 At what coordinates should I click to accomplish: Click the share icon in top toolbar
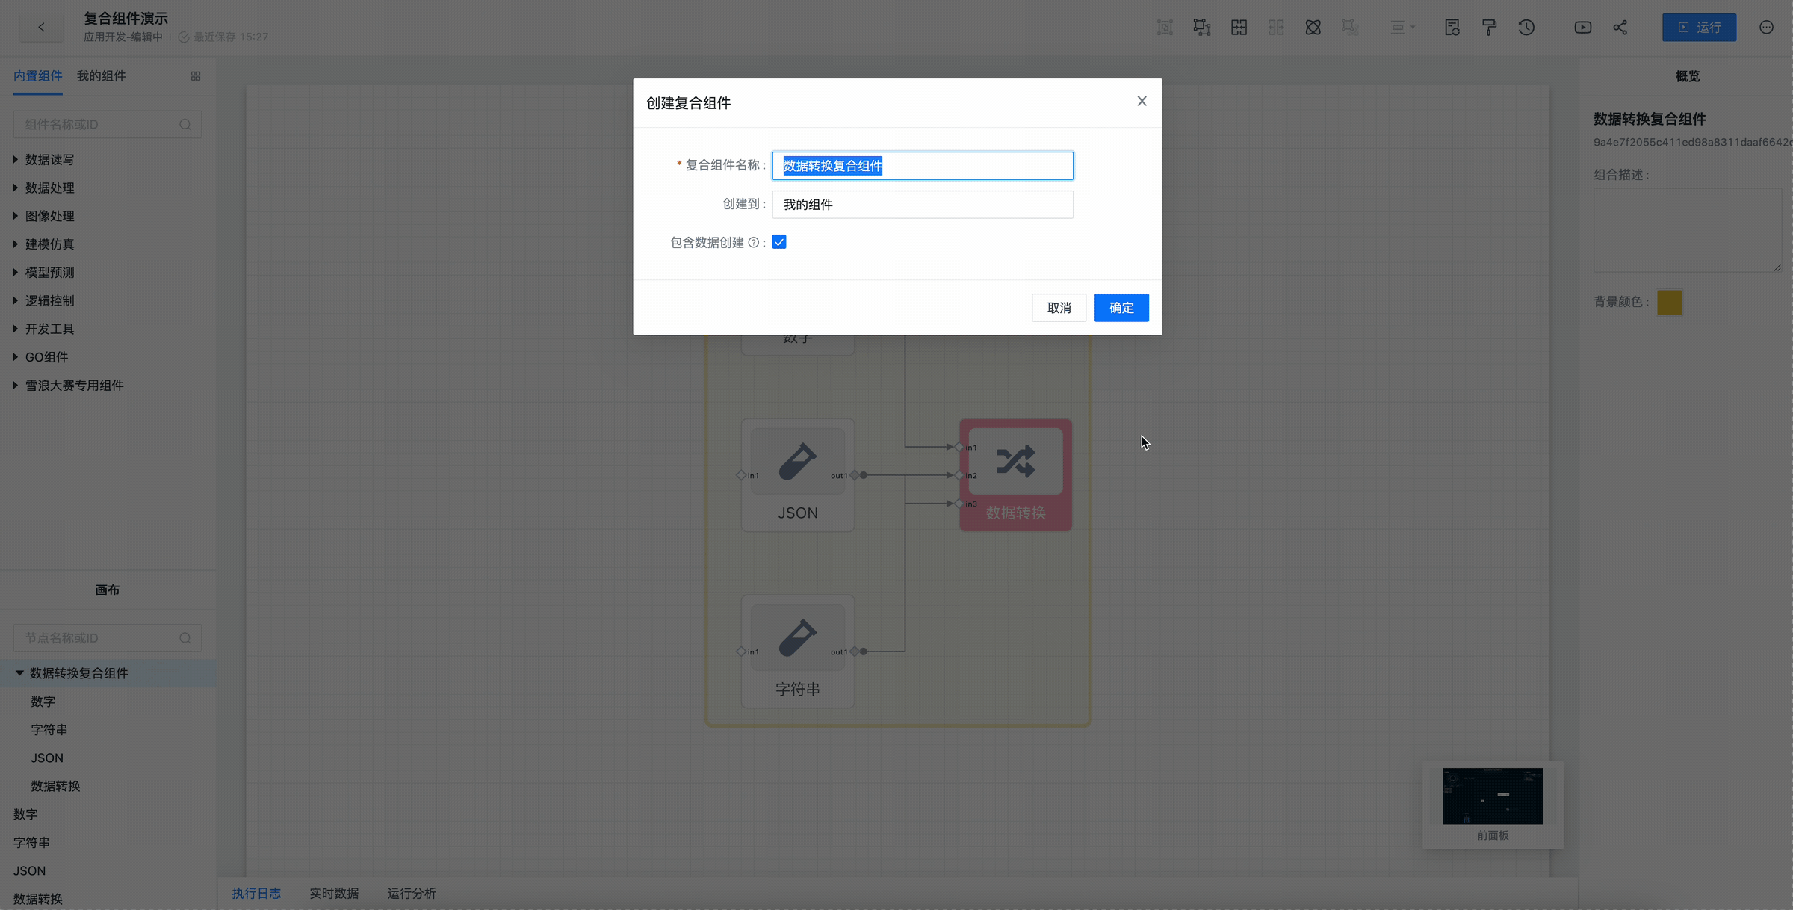point(1620,28)
